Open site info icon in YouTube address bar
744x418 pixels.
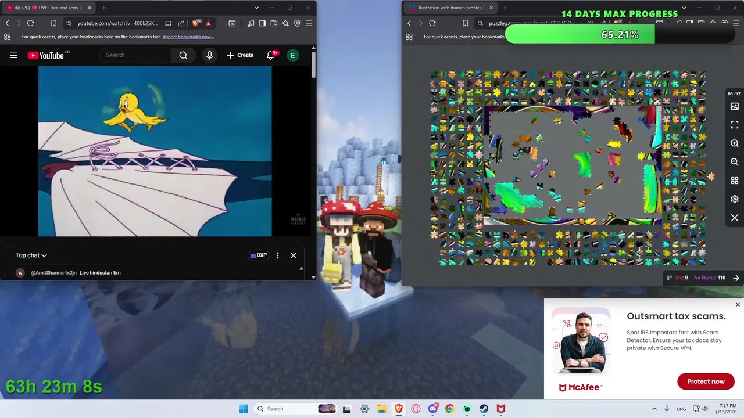click(69, 23)
